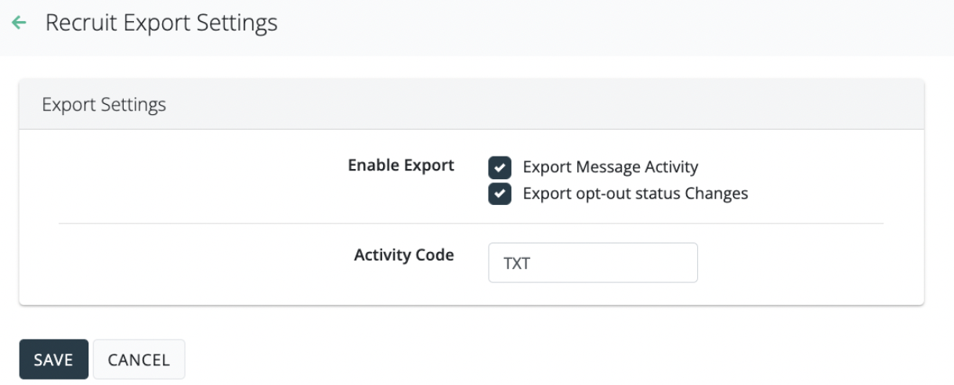Select the Recruit Export Settings page title

[x=161, y=23]
